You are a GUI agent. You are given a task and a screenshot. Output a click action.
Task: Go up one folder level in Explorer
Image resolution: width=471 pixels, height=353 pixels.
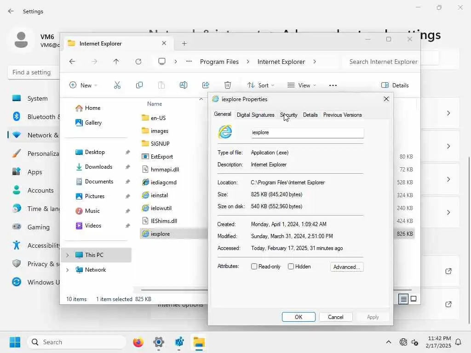(x=116, y=62)
